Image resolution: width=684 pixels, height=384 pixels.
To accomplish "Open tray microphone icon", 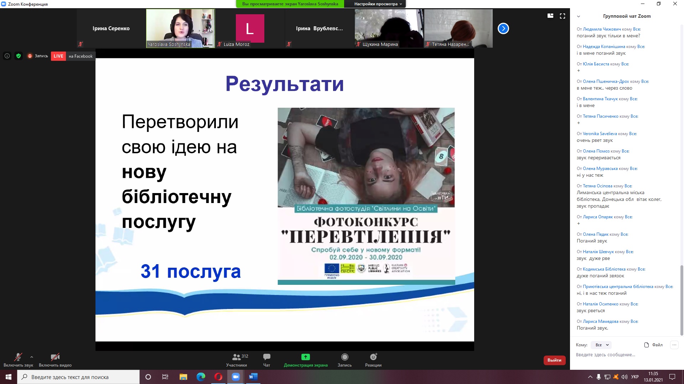I will (599, 377).
